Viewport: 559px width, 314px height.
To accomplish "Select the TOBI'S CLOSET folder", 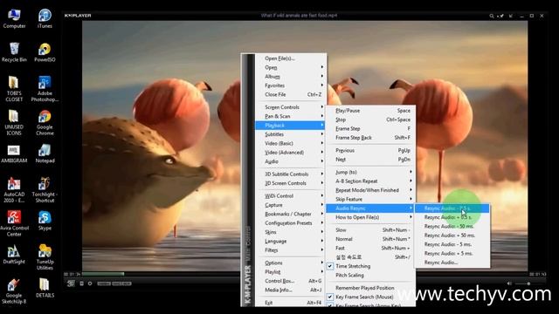I will coord(14,89).
